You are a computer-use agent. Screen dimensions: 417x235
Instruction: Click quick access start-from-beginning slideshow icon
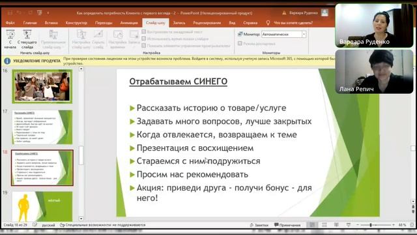point(40,13)
